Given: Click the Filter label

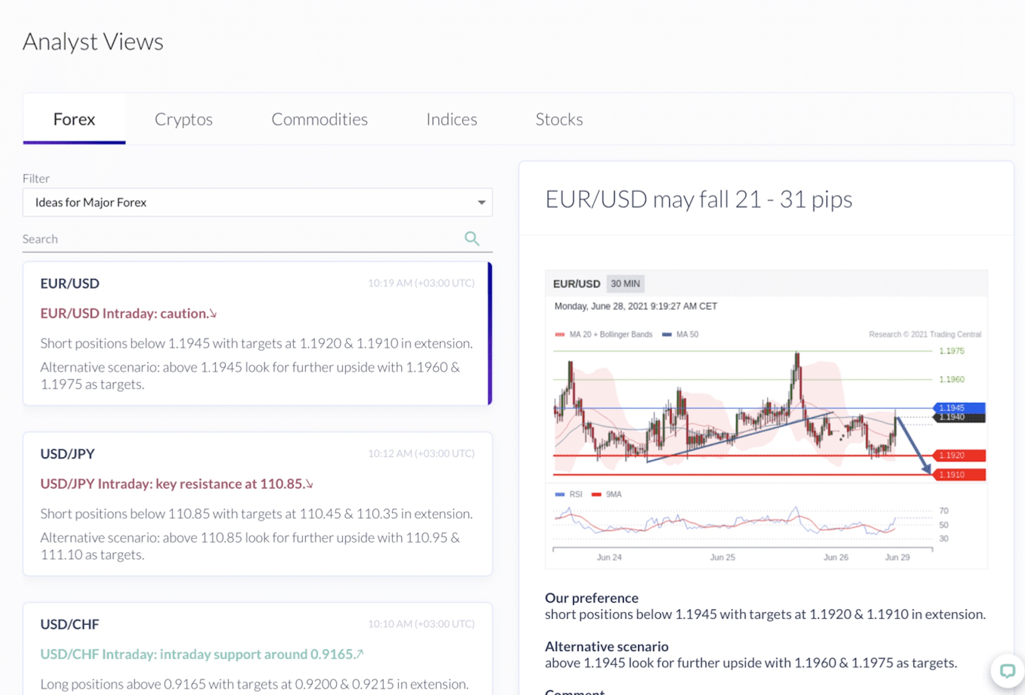Looking at the screenshot, I should click(36, 179).
